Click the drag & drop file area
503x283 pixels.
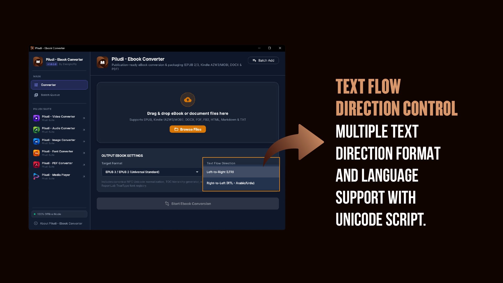(188, 112)
